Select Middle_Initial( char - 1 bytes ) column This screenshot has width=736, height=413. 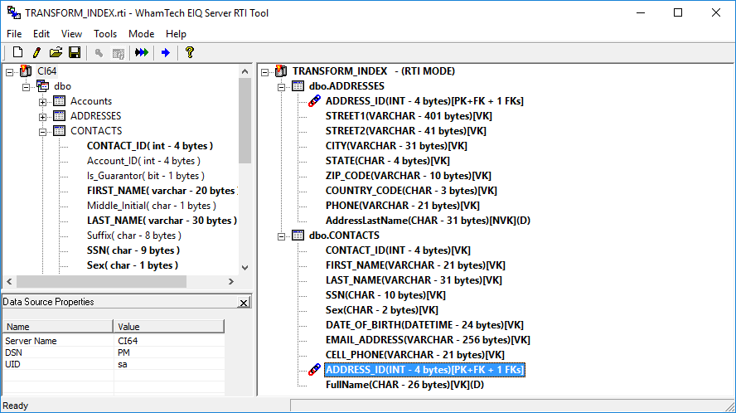pyautogui.click(x=152, y=206)
